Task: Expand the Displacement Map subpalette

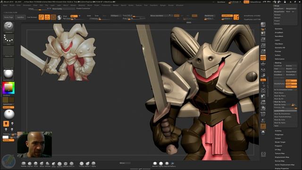Action: tap(282, 157)
